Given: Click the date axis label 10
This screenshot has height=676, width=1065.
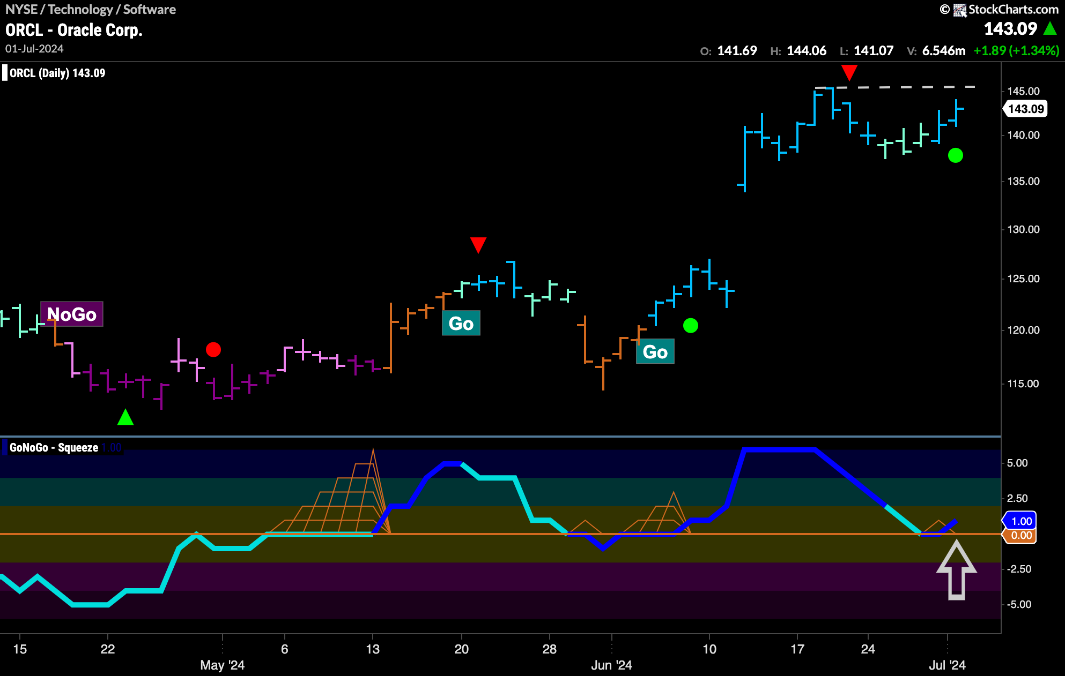Looking at the screenshot, I should click(709, 649).
